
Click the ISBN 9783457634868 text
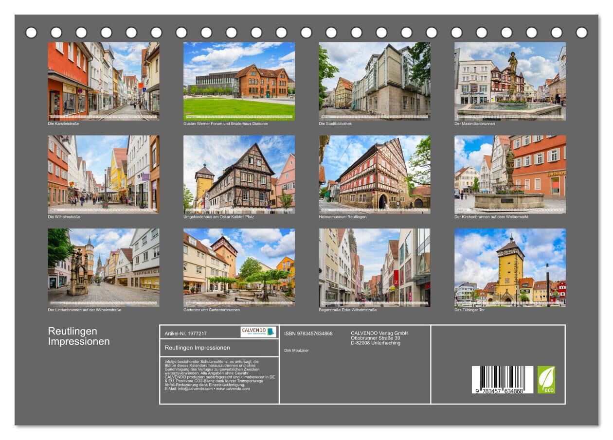pyautogui.click(x=308, y=334)
